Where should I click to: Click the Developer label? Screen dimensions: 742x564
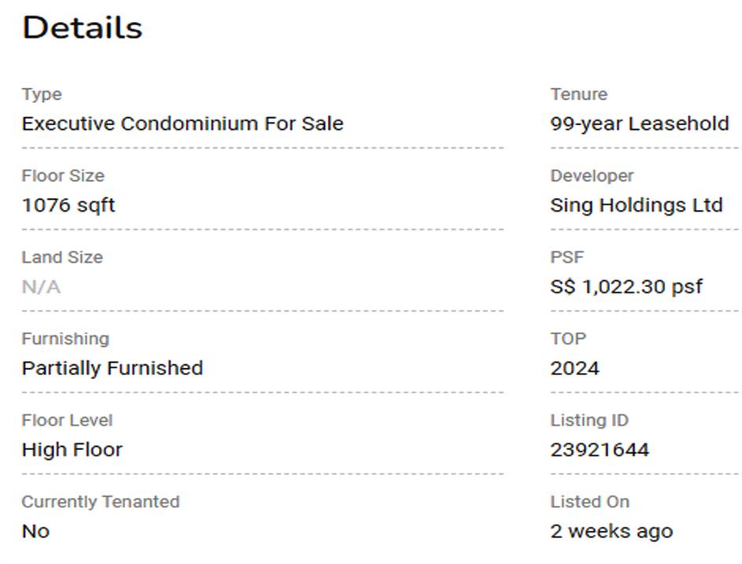click(592, 175)
